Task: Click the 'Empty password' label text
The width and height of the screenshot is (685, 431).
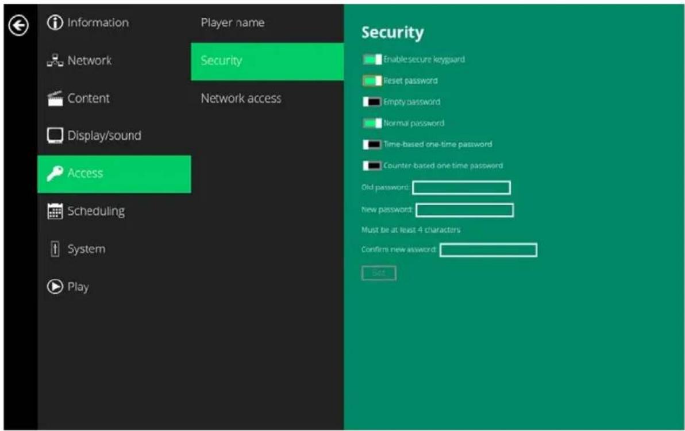Action: 412,102
